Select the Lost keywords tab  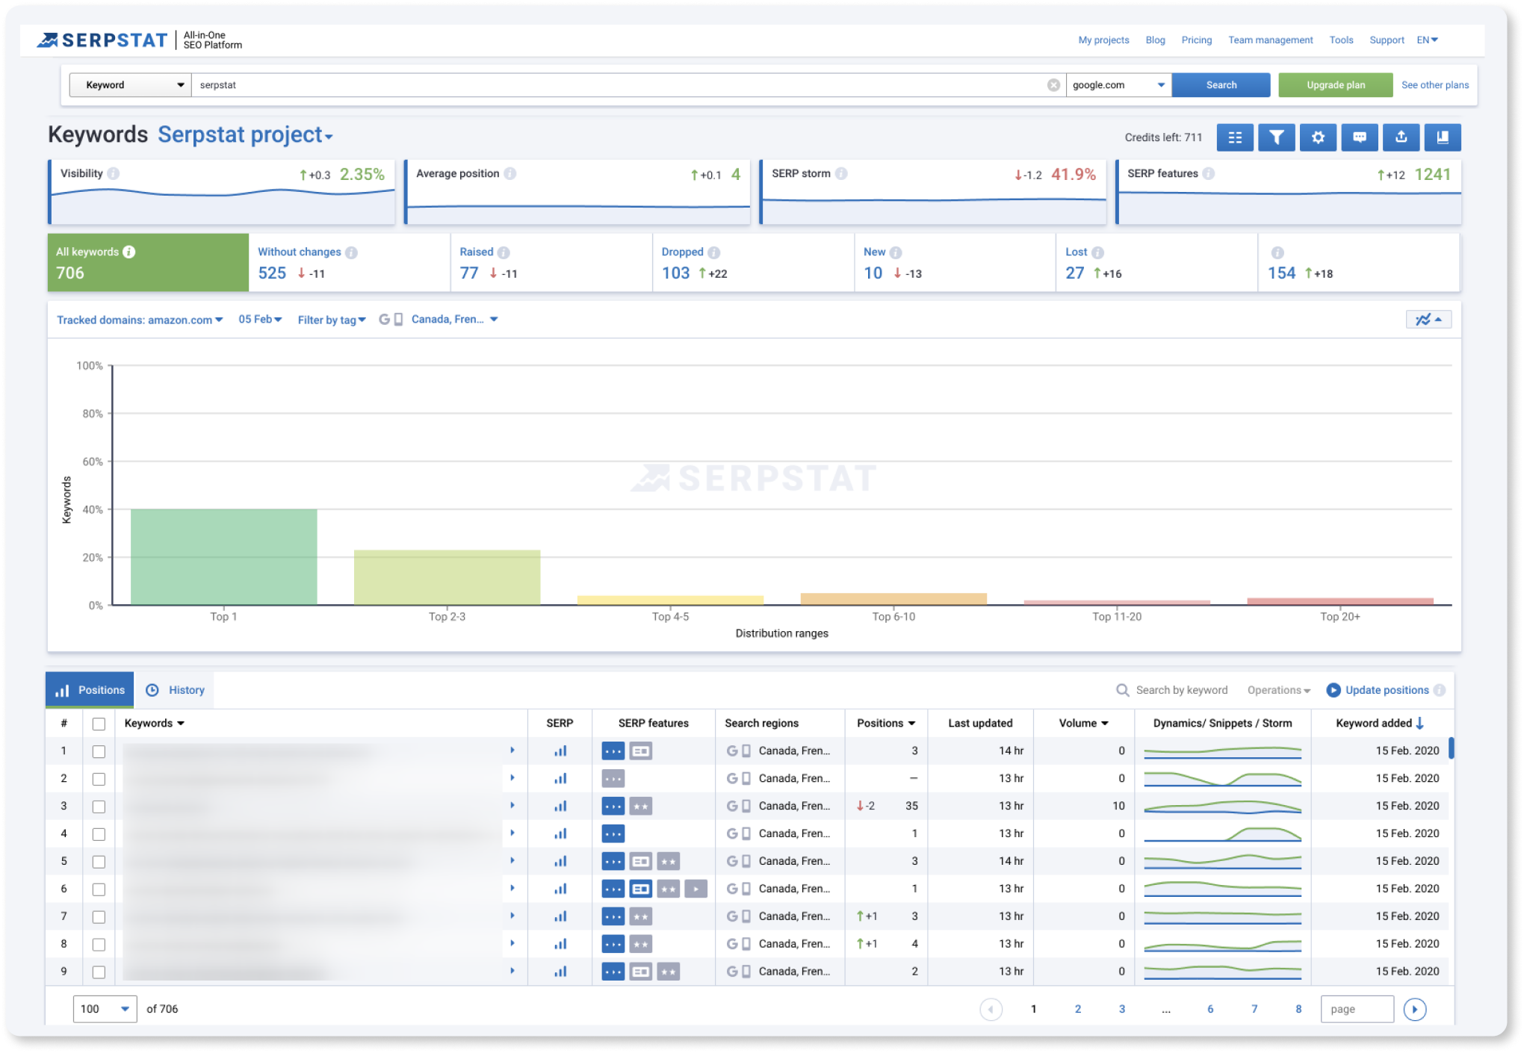pos(1156,262)
